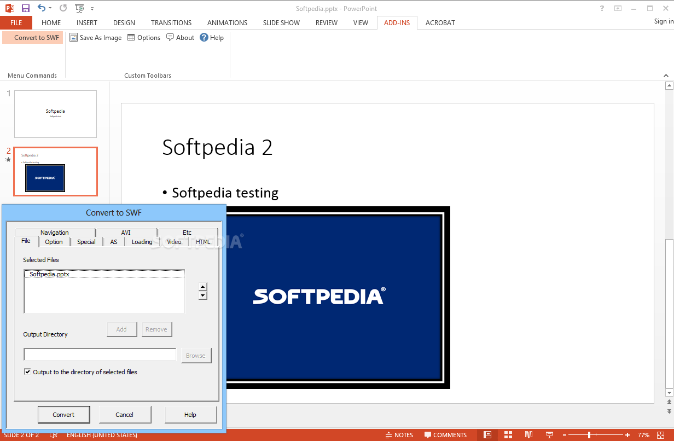Select slide 1 thumbnail
The width and height of the screenshot is (674, 441).
click(55, 114)
